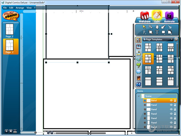Click the Digital Comics Deluxe logo
The image size is (181, 136).
click(11, 16)
